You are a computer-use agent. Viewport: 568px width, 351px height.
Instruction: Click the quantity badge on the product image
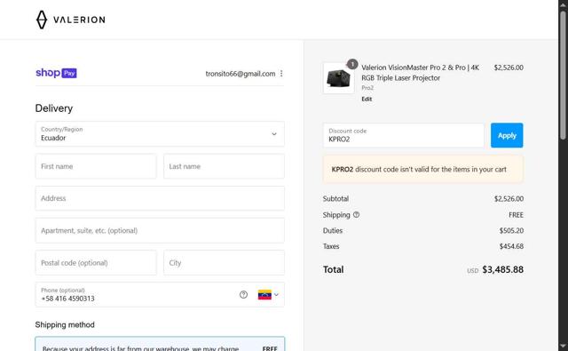pos(352,65)
